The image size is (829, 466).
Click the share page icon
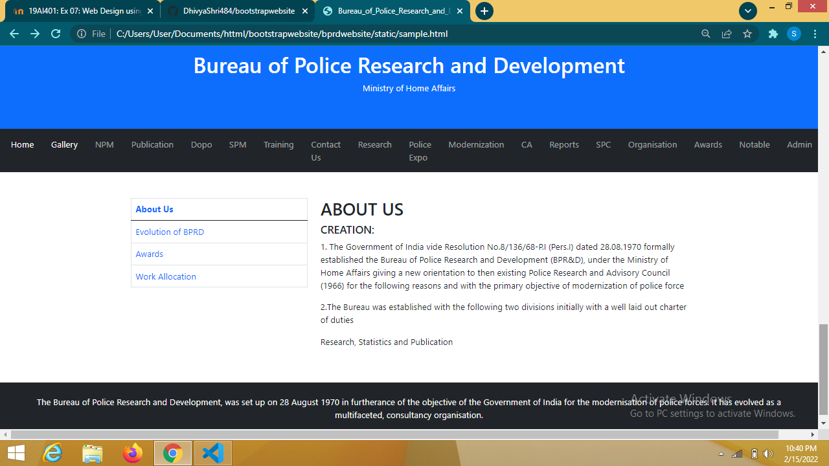click(x=727, y=34)
